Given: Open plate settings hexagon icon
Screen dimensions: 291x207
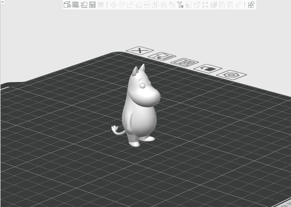Looking at the screenshot, I should tap(231, 75).
